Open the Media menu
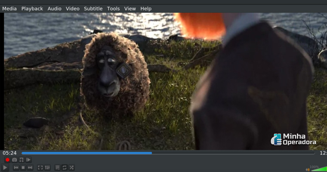 (9, 9)
